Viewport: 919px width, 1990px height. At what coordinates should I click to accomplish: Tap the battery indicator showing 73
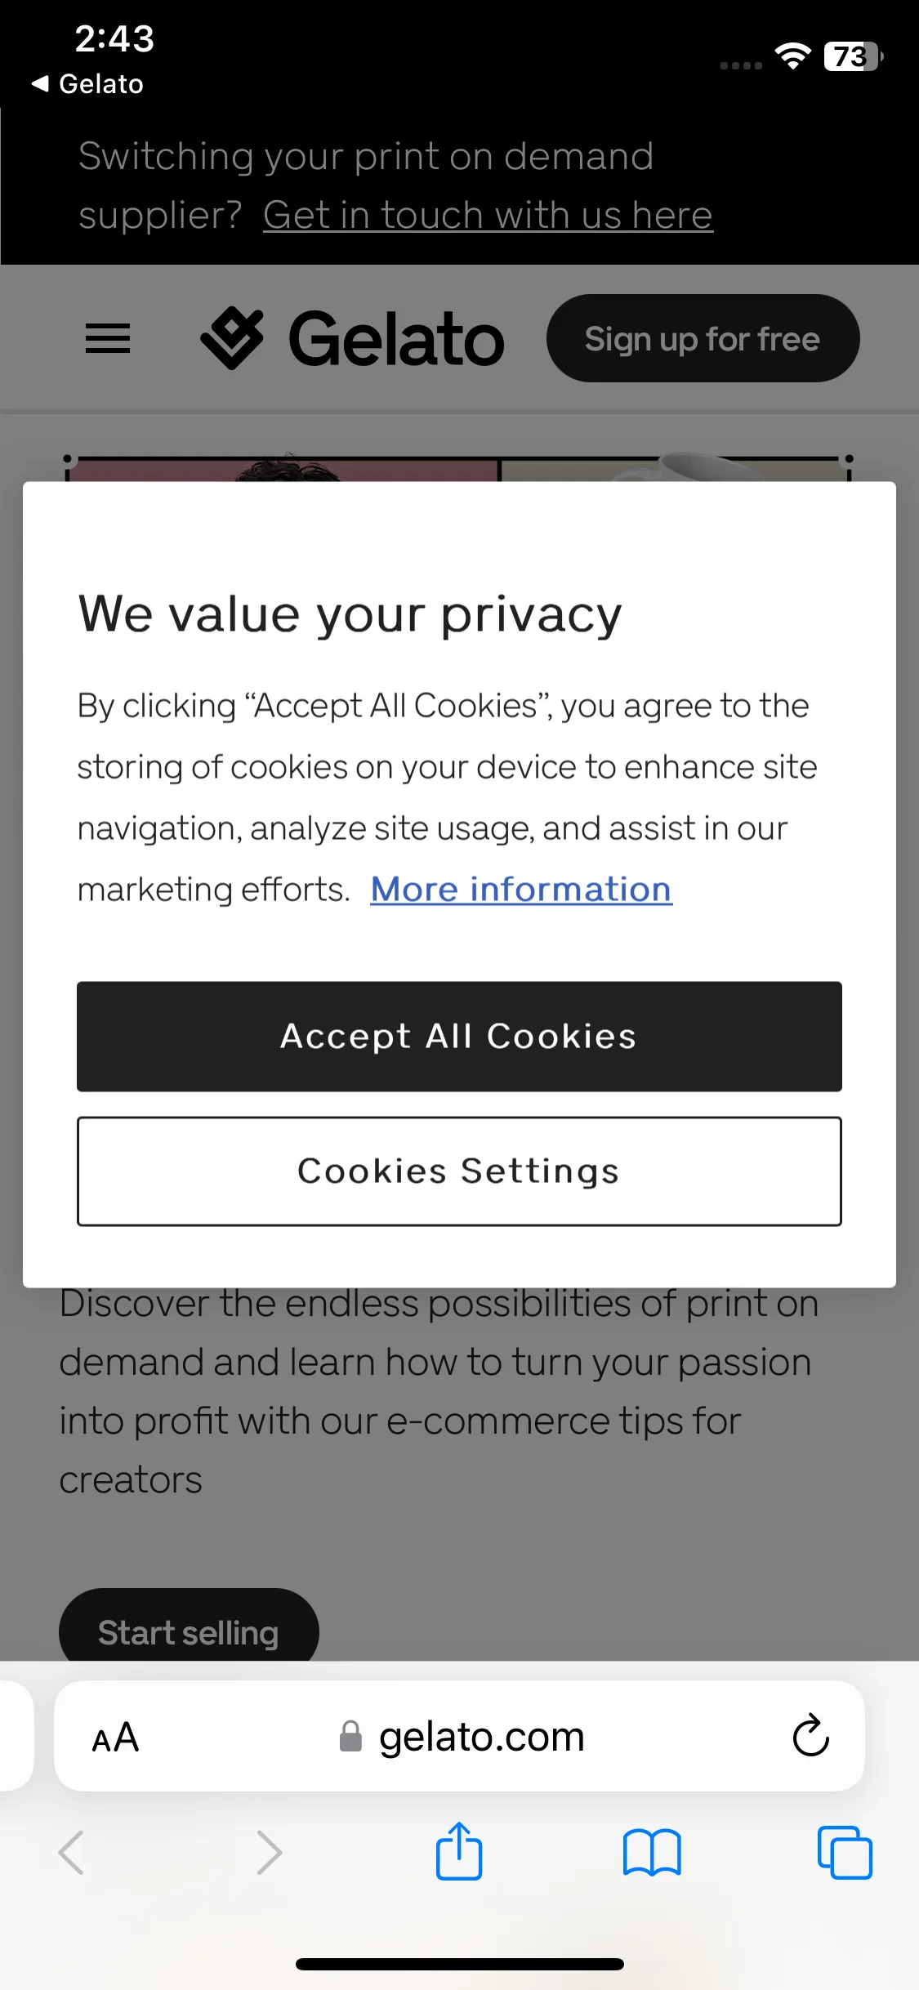pos(854,56)
